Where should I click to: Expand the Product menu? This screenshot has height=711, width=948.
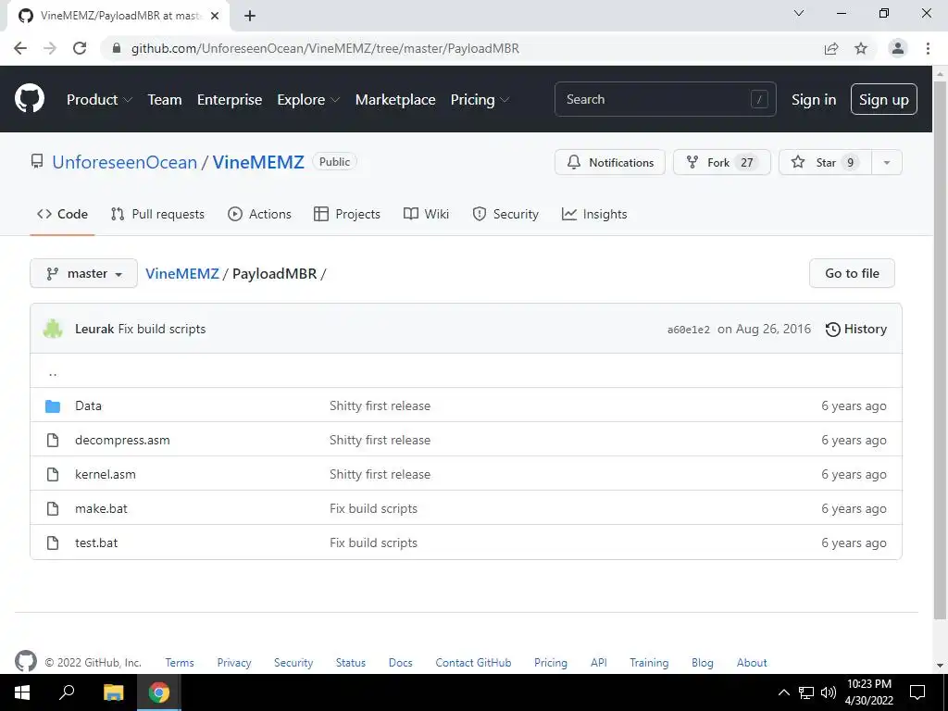coord(99,100)
